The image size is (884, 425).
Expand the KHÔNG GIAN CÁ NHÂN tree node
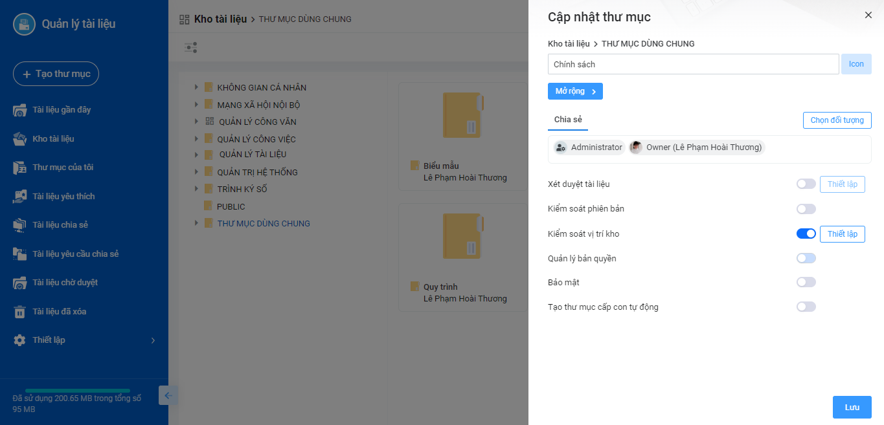tap(197, 87)
